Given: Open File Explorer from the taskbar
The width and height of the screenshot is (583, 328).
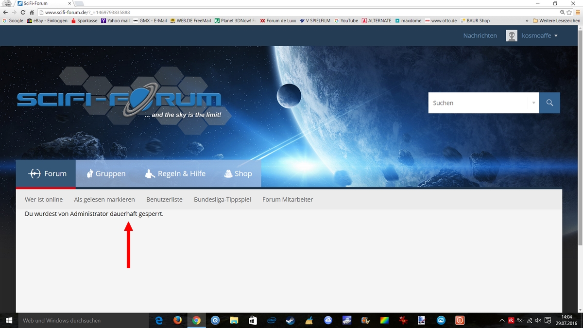Looking at the screenshot, I should (234, 320).
